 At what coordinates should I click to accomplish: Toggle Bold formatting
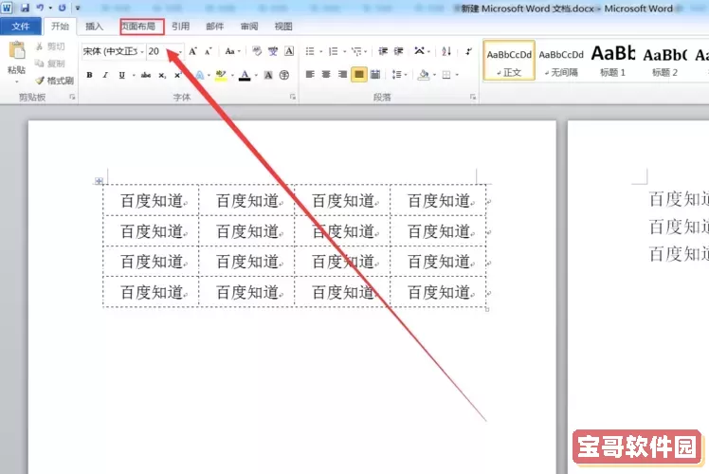89,75
